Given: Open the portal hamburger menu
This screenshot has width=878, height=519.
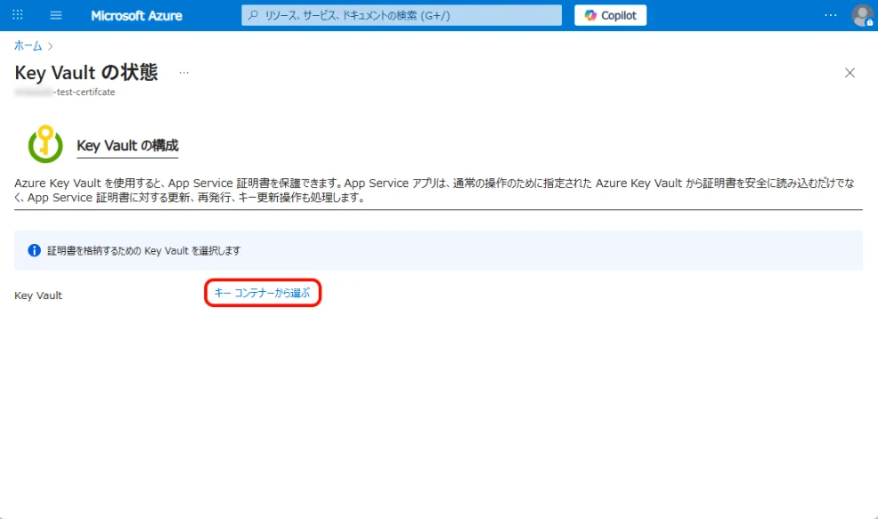Looking at the screenshot, I should pyautogui.click(x=56, y=15).
